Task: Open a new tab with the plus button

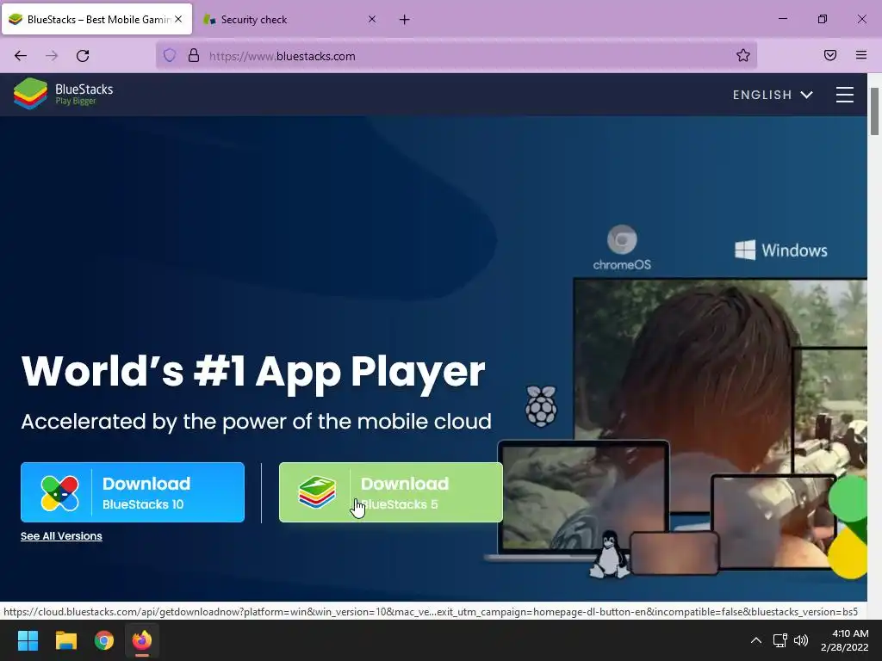Action: (405, 20)
